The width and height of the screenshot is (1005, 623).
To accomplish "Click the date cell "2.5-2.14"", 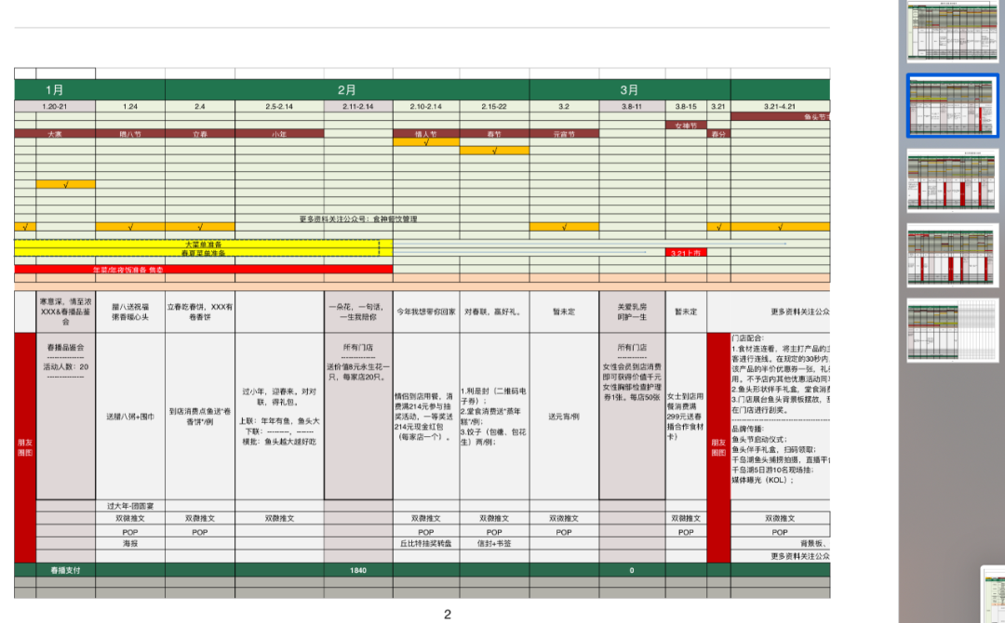I will (x=279, y=106).
